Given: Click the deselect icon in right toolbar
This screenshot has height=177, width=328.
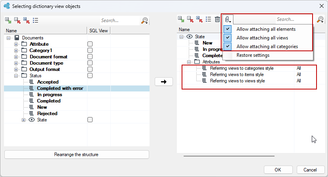Looking at the screenshot, I should click(x=190, y=19).
